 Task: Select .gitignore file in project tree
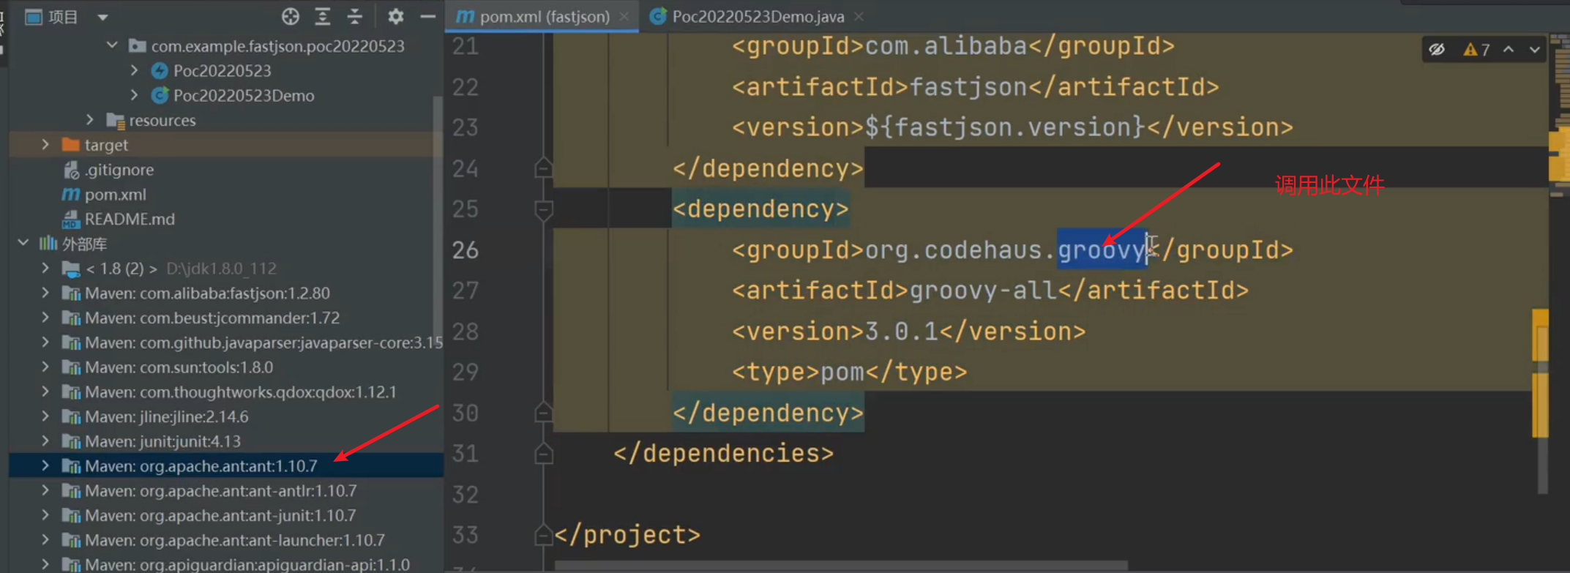coord(119,170)
